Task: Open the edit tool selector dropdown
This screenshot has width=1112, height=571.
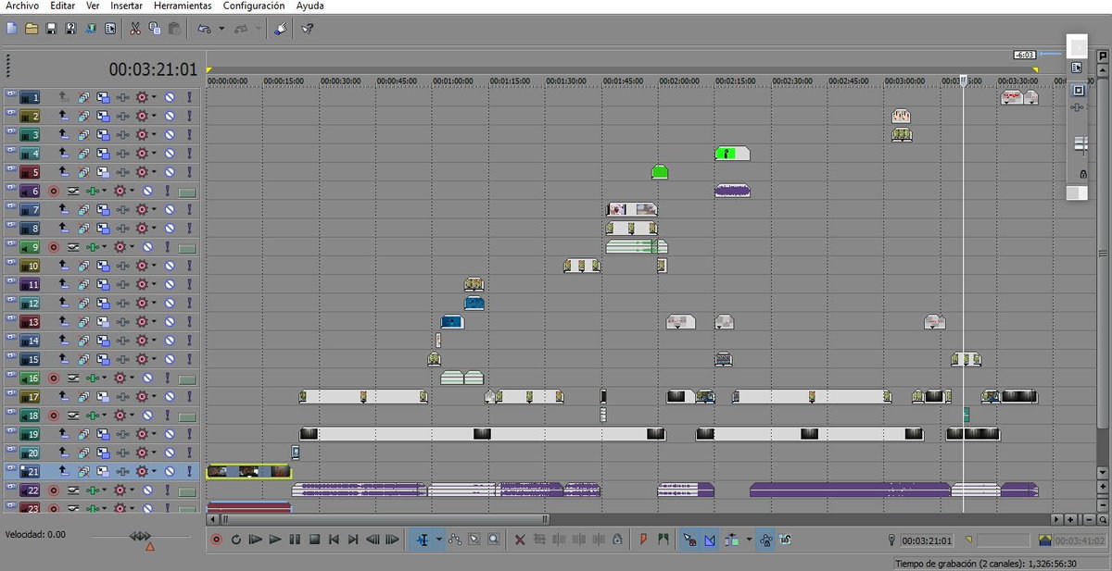Action: pos(438,540)
